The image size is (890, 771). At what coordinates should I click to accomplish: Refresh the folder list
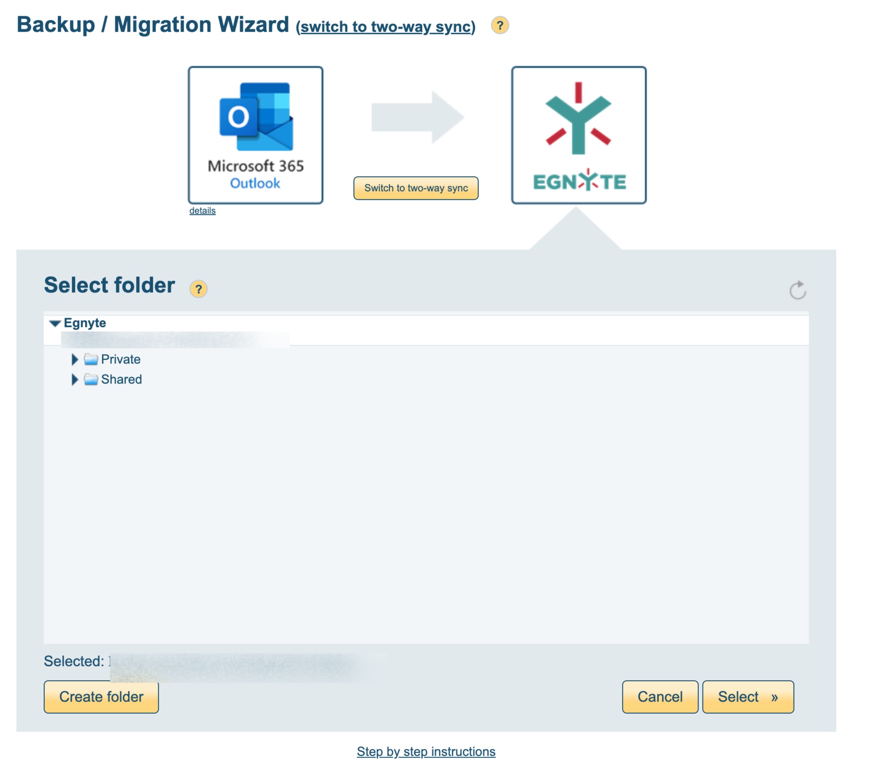[798, 290]
